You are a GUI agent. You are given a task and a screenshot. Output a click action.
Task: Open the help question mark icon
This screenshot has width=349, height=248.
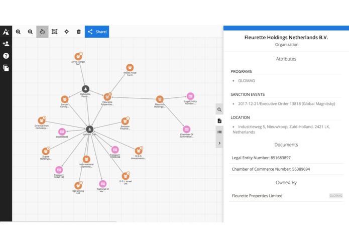pos(6,56)
